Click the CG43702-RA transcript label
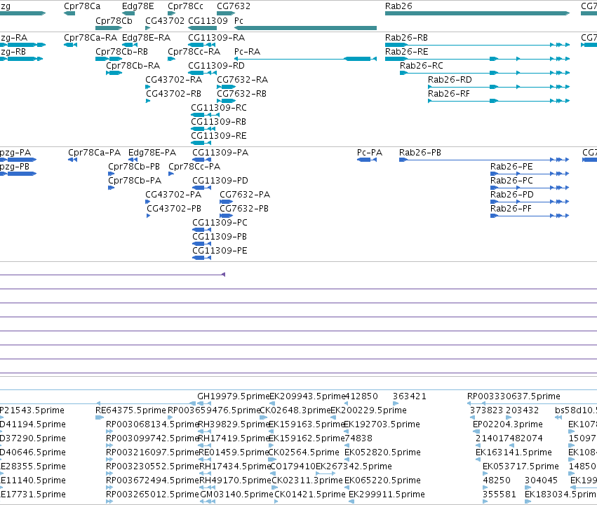Screen dimensions: 597x505 coord(173,79)
